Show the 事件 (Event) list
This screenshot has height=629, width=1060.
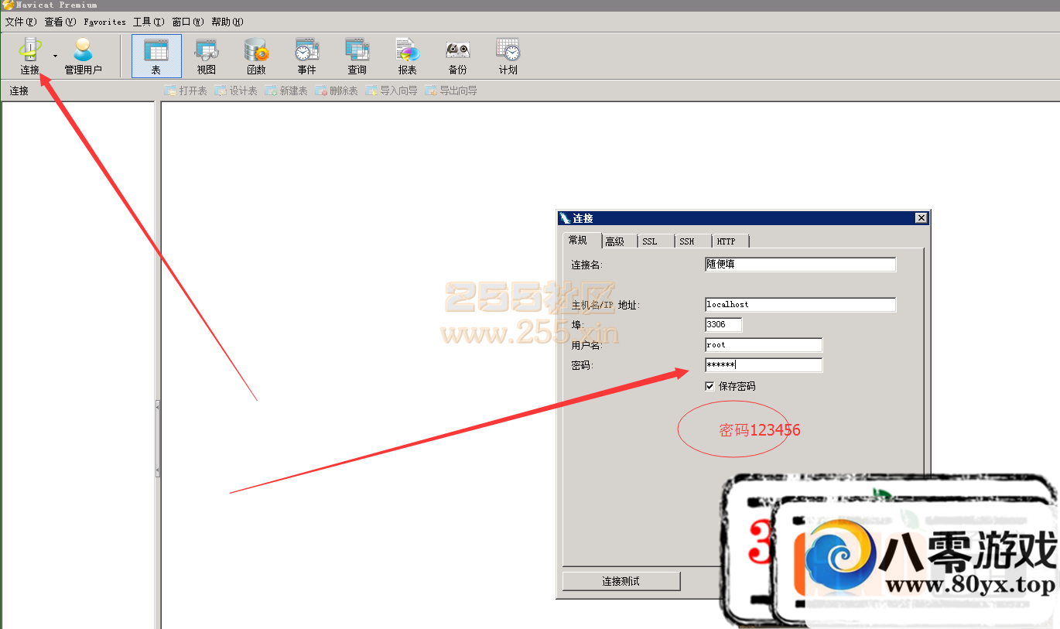(x=306, y=56)
